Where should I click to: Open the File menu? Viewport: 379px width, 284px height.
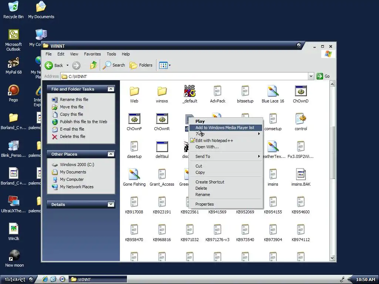[48, 54]
